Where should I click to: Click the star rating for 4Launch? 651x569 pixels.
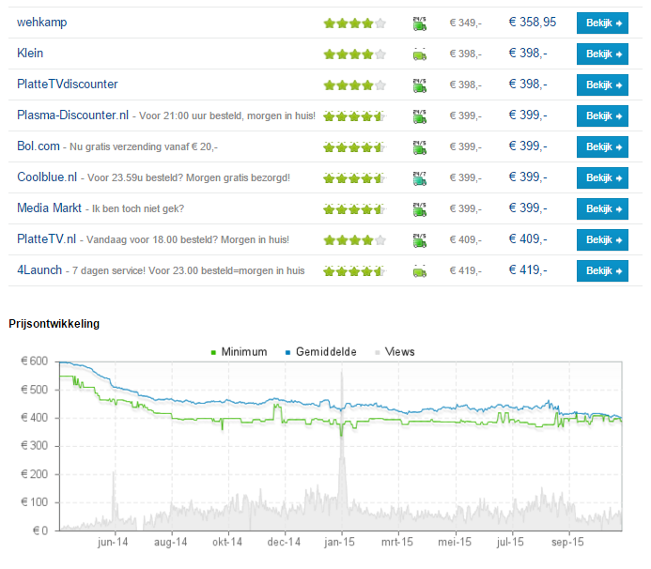click(354, 271)
